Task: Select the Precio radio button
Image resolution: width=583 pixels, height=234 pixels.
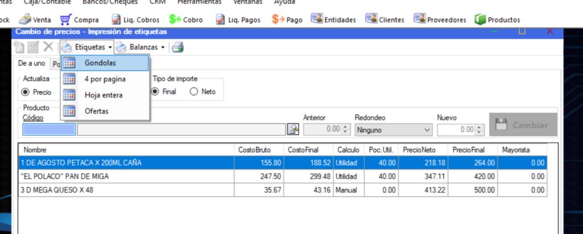Action: coord(36,92)
